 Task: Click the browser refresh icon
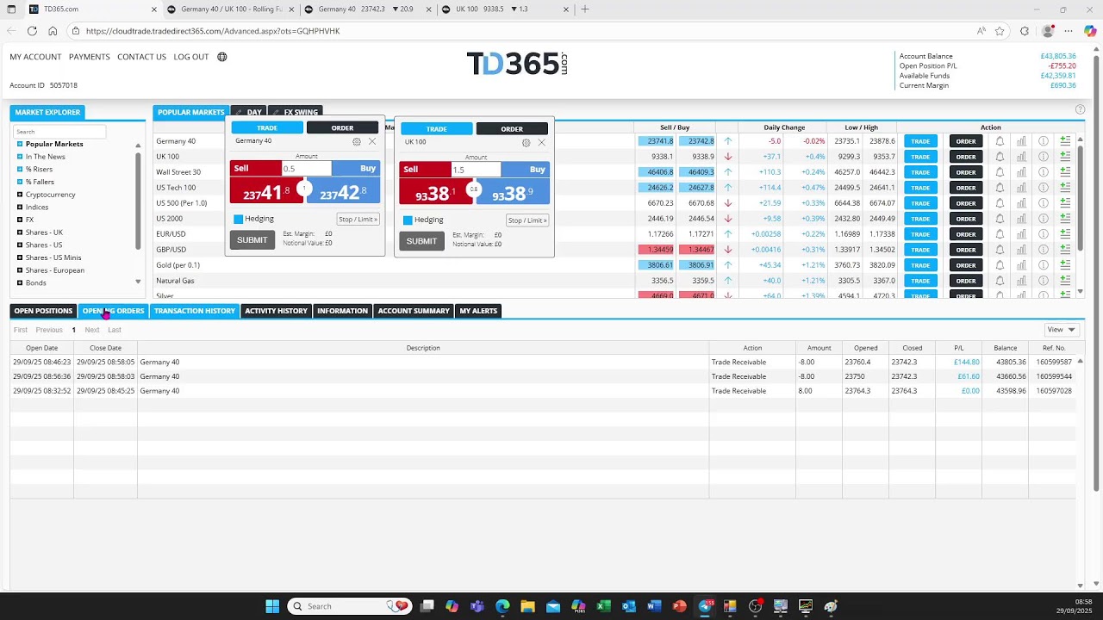32,31
